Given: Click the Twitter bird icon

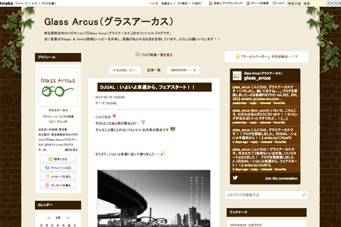Looking at the screenshot, I should click(x=235, y=178).
